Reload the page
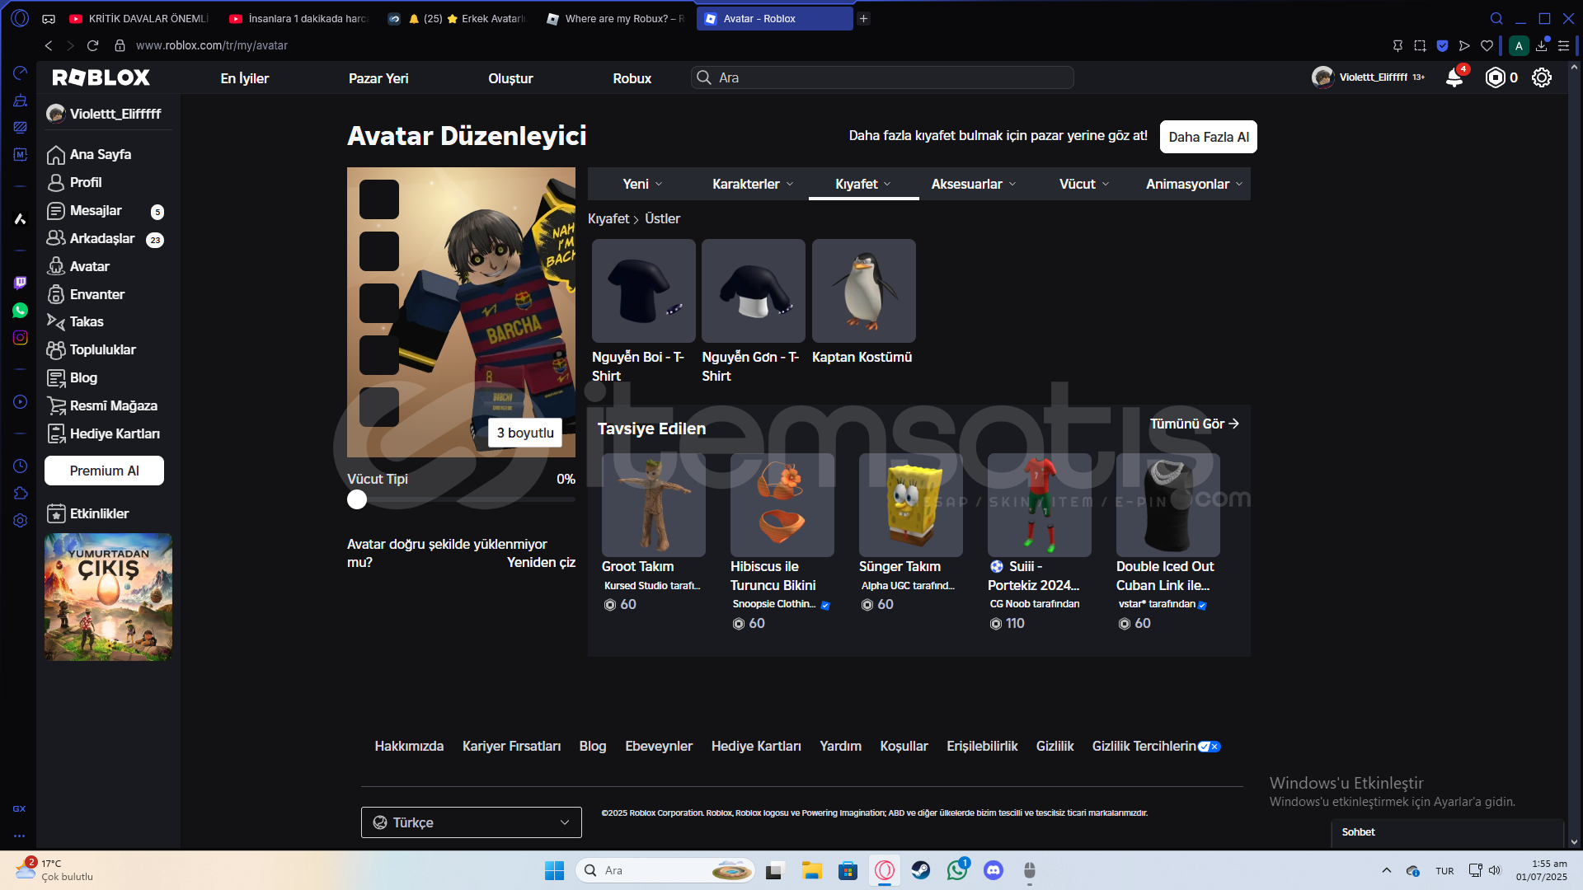The height and width of the screenshot is (890, 1583). (92, 45)
